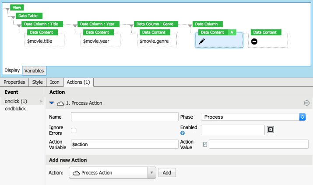This screenshot has height=185, width=313.
Task: Click the Name input field
Action: (x=125, y=117)
